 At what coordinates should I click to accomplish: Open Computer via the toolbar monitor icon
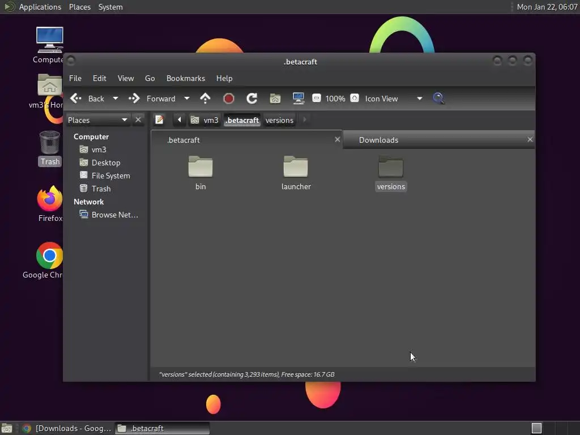pyautogui.click(x=298, y=99)
